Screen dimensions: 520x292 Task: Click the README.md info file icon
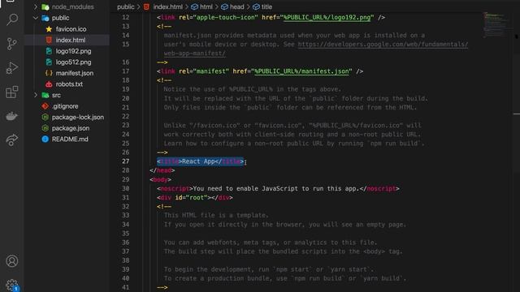click(45, 139)
